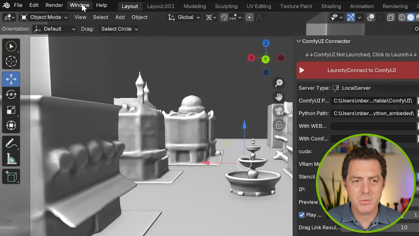Switch to the Modeling workspace tab
419x236 pixels.
tap(195, 6)
